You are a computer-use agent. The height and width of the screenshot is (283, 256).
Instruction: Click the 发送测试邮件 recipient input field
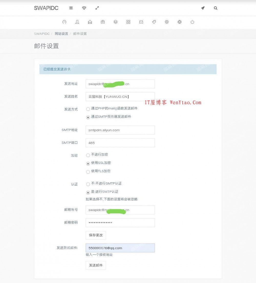coord(120,248)
